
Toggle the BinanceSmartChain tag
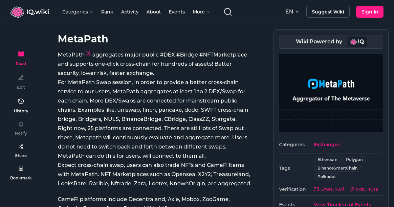(x=337, y=168)
